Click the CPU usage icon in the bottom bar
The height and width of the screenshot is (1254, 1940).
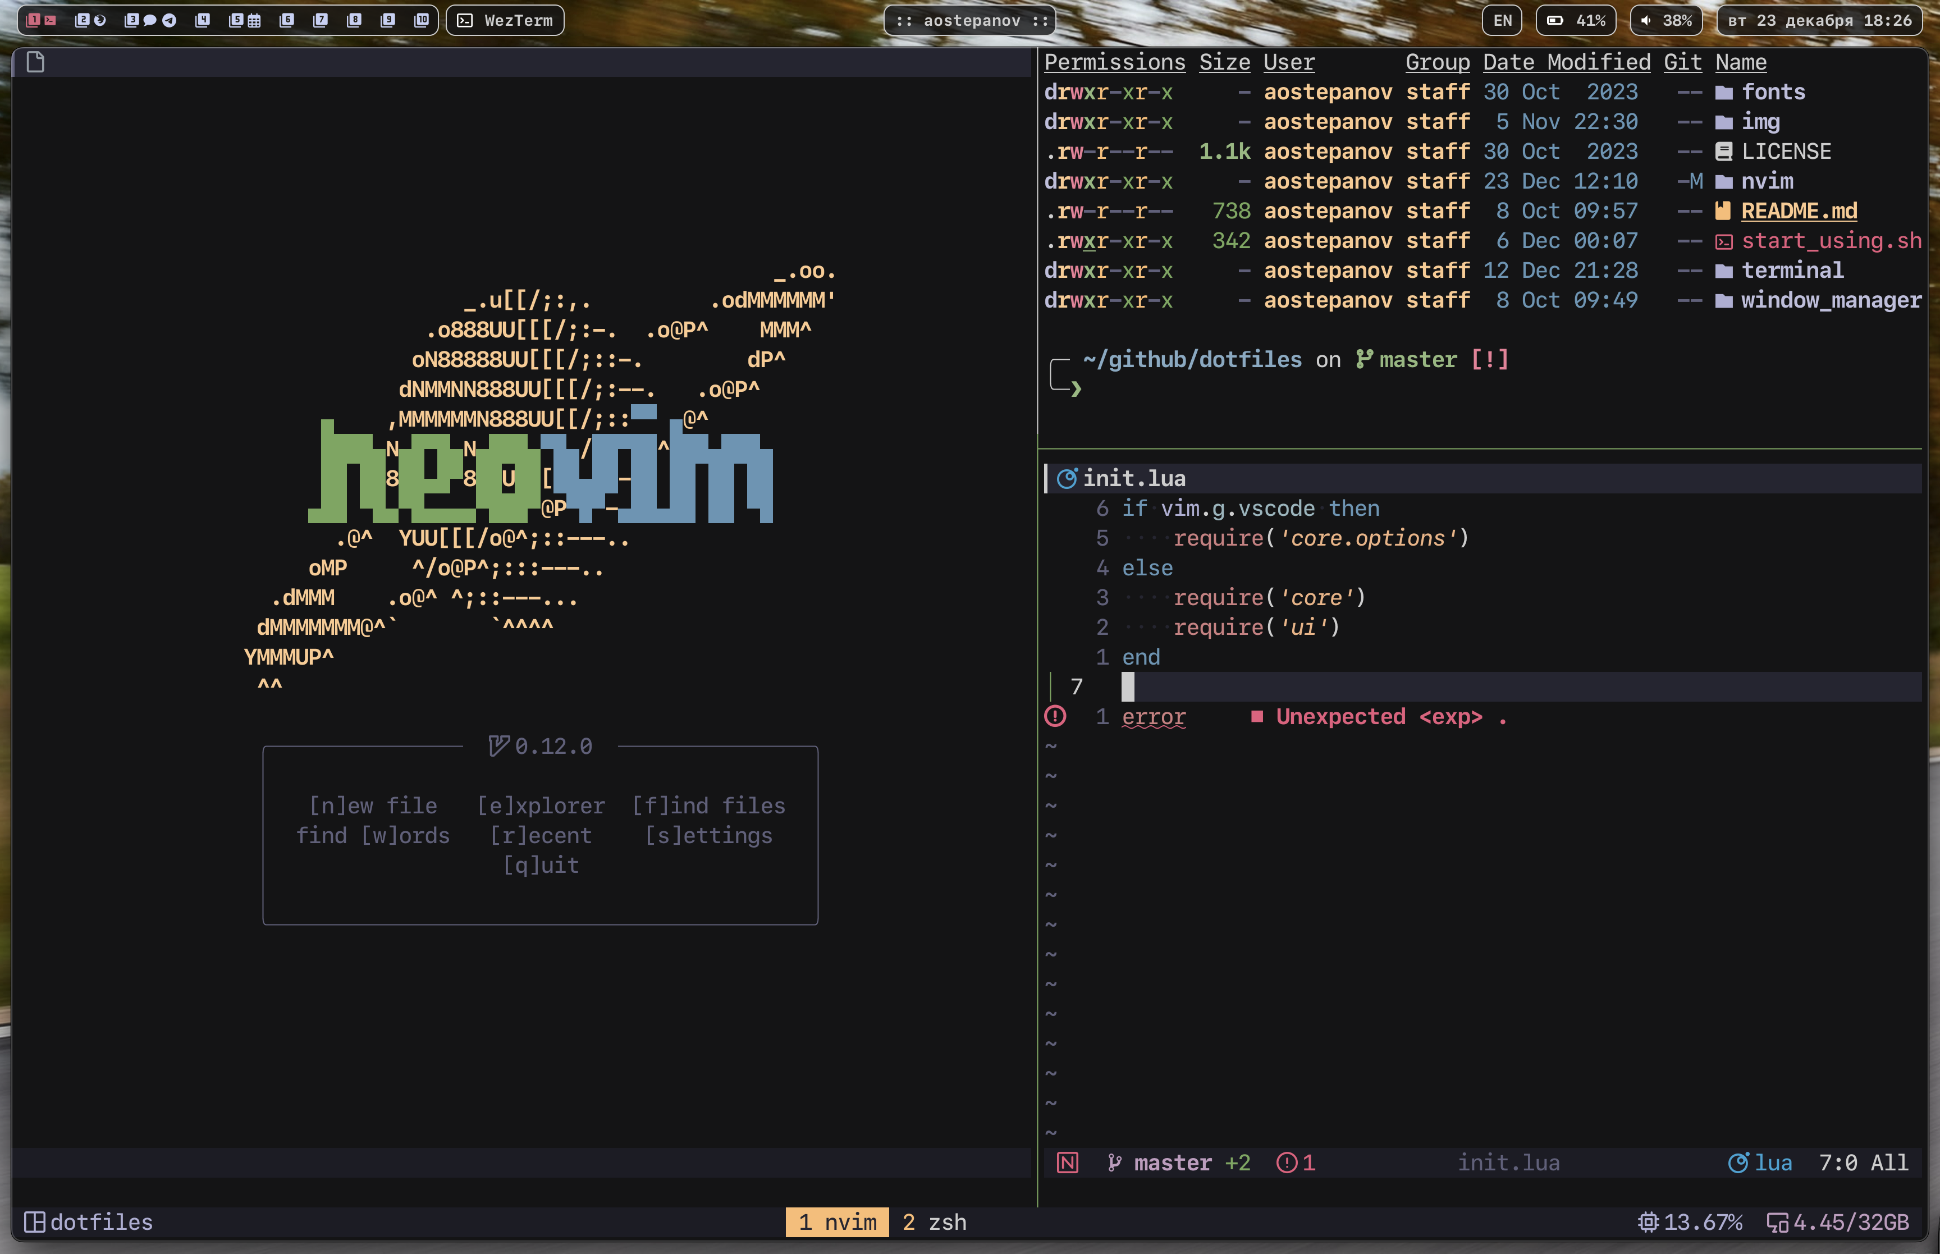coord(1648,1222)
